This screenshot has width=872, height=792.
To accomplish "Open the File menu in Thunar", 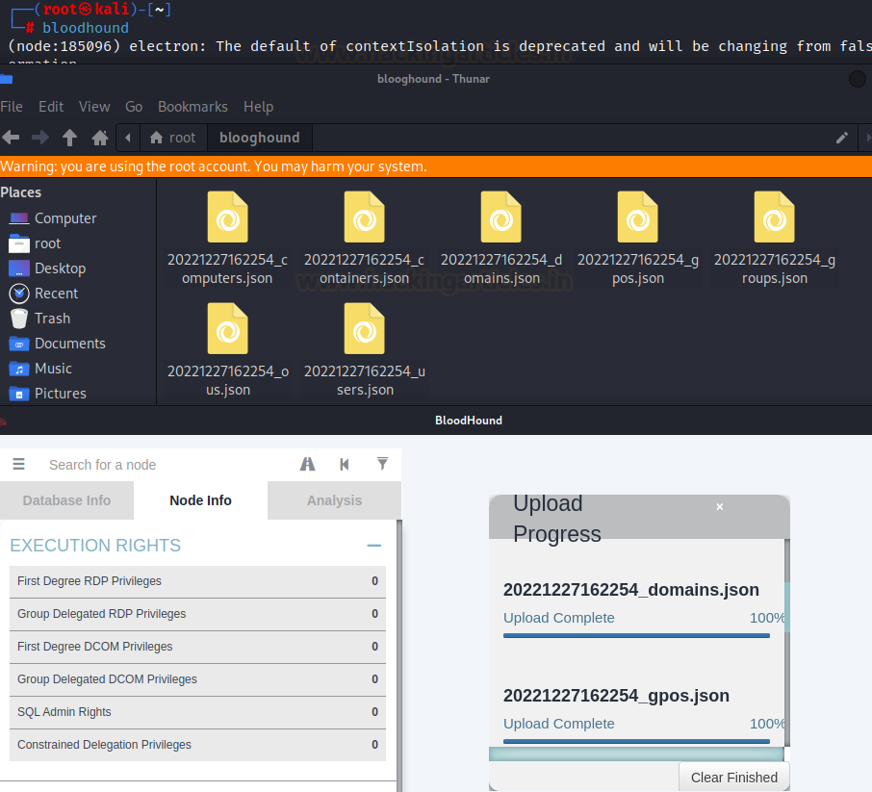I will [12, 107].
